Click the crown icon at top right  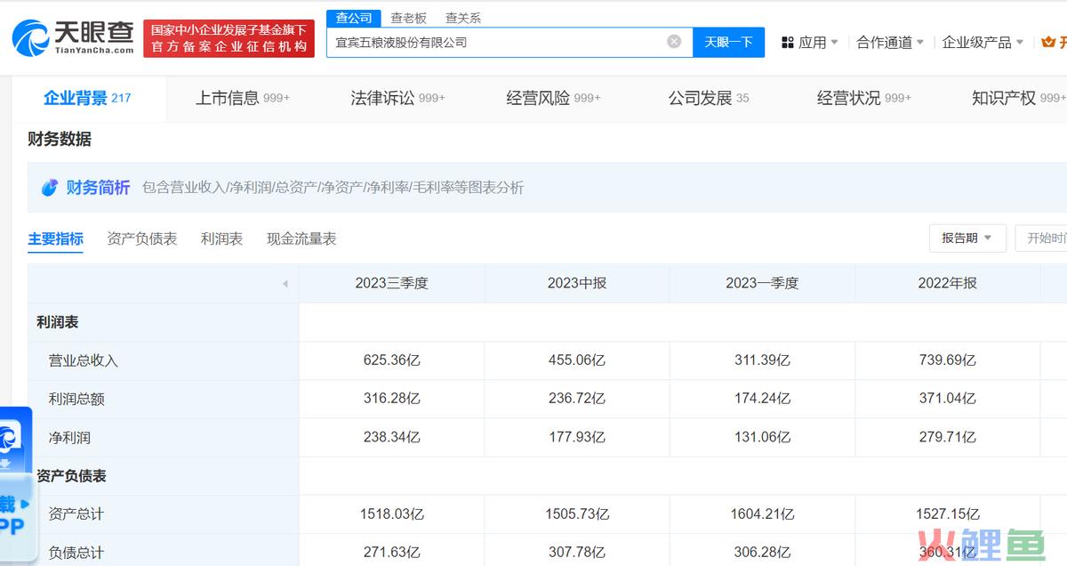(1047, 42)
